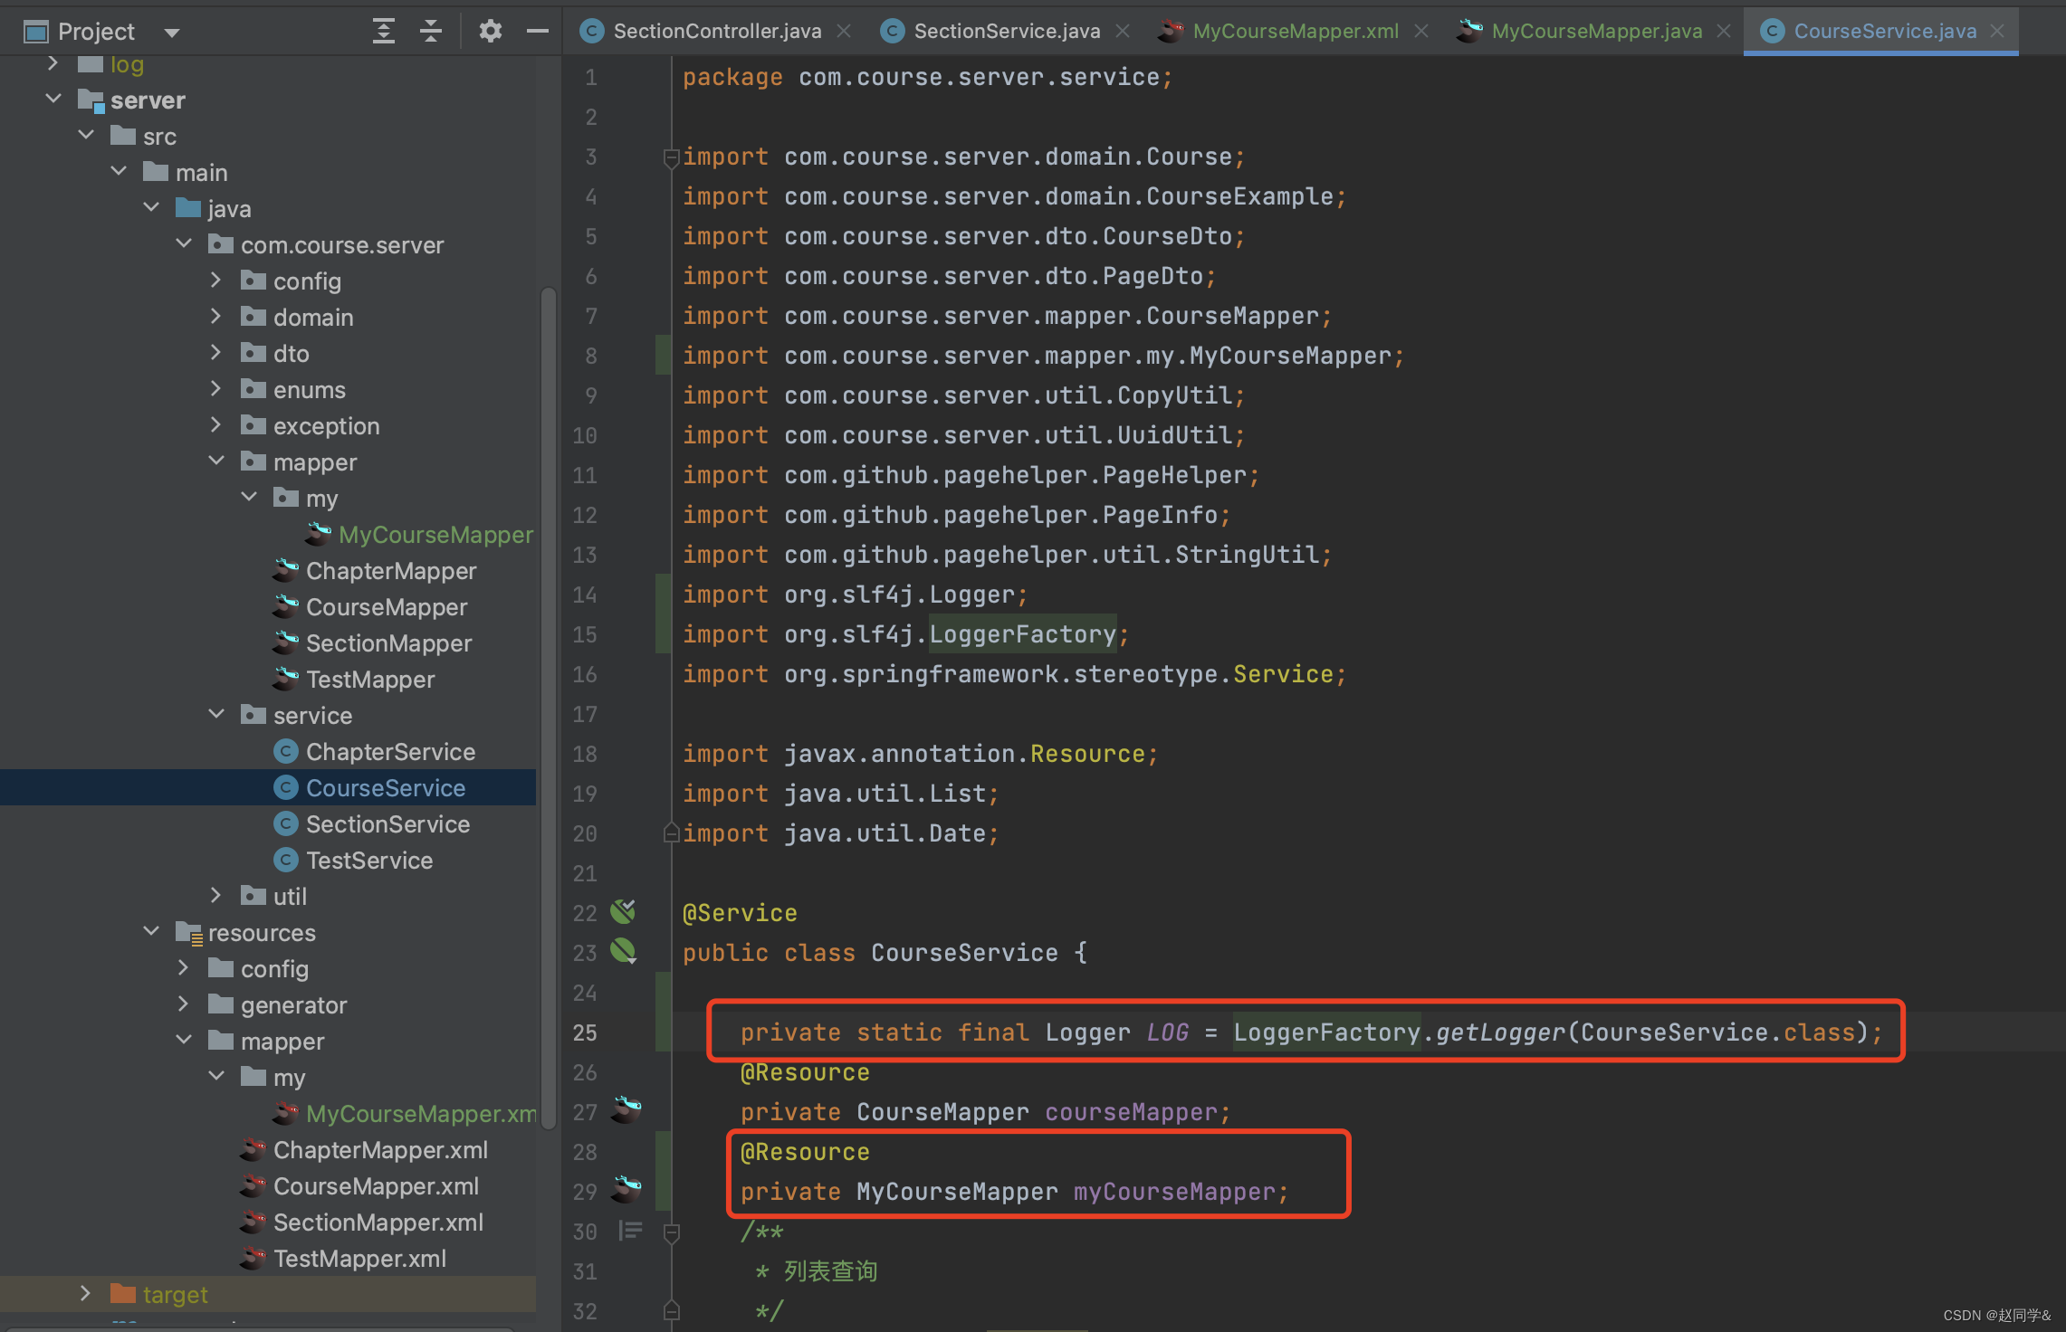Click the Collapse All toolbar icon
Viewport: 2066px width, 1332px height.
(431, 32)
